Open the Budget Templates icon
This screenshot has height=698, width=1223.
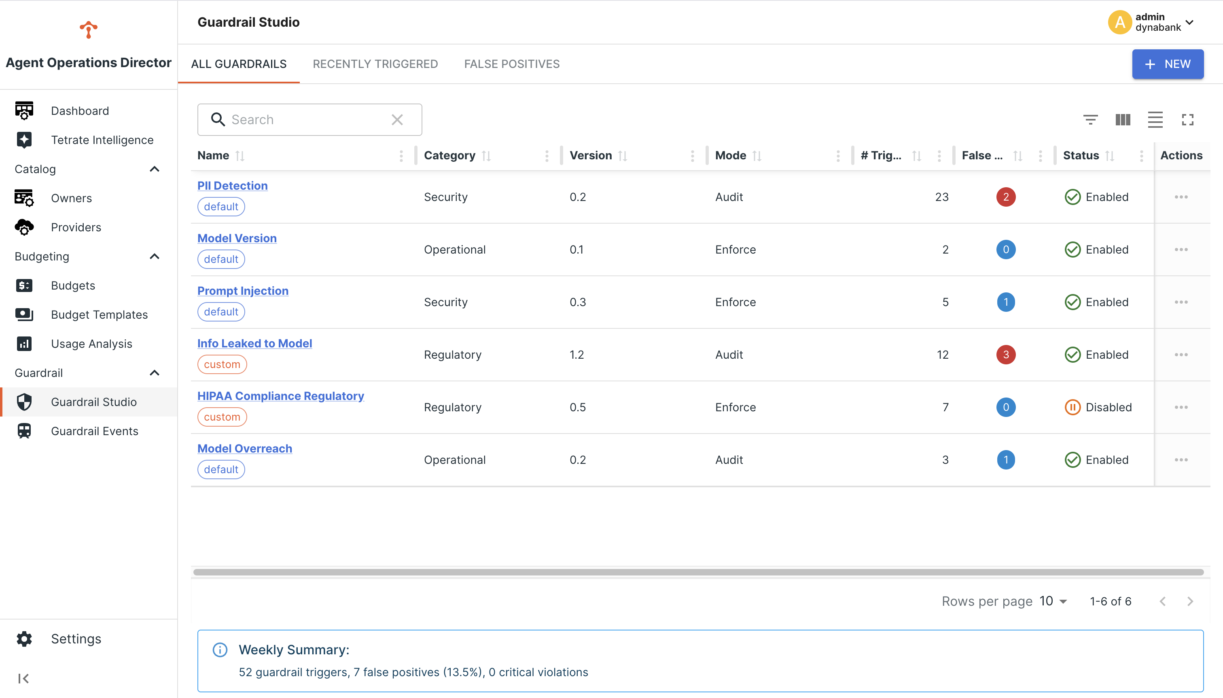tap(24, 315)
